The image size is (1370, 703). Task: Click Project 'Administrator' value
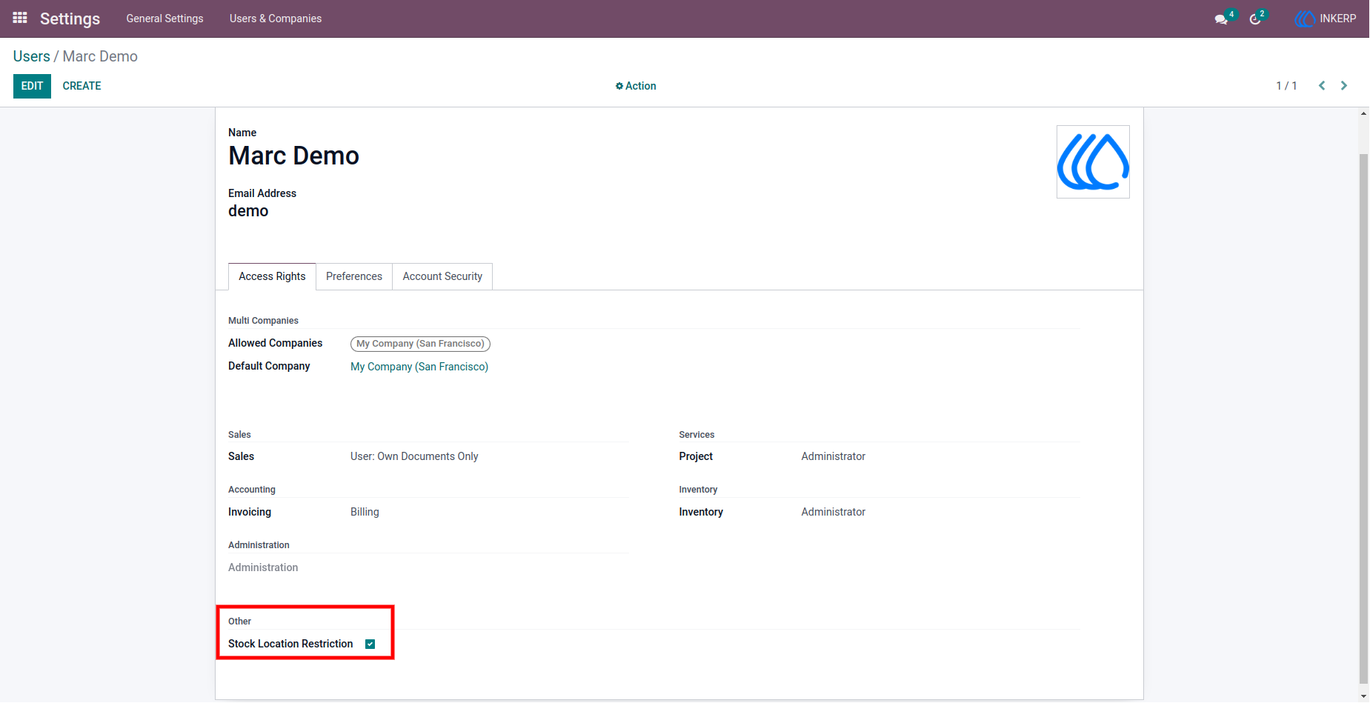tap(833, 456)
